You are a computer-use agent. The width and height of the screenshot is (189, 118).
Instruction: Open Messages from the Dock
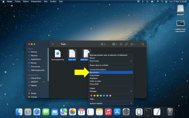point(46,112)
